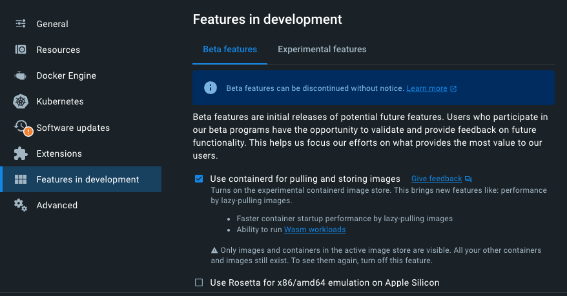This screenshot has width=567, height=296.
Task: Click the info icon in beta banner
Action: click(211, 88)
